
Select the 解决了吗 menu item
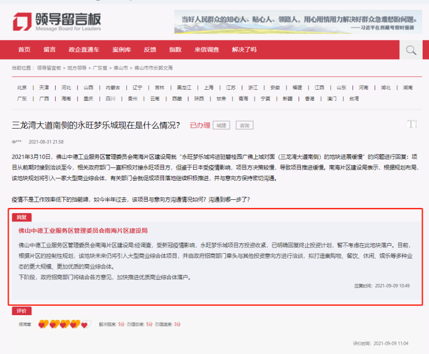click(x=244, y=50)
